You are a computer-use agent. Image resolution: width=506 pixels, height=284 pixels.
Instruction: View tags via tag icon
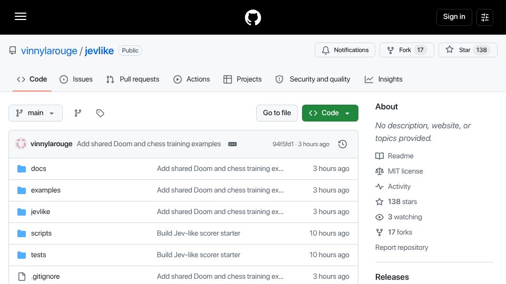coord(100,113)
